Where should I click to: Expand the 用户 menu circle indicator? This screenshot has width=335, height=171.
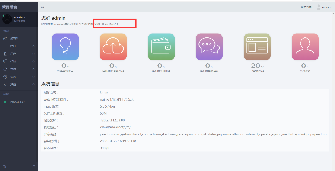point(33,54)
